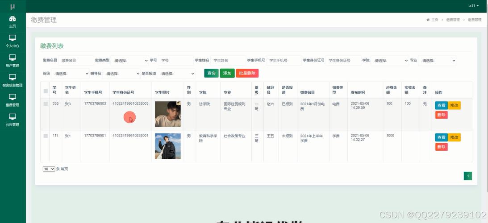This screenshot has width=488, height=223.
Task: Click 修改 for student 张1
Action: pyautogui.click(x=454, y=137)
